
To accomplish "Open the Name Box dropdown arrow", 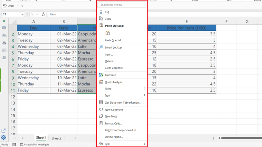I will pos(23,14).
